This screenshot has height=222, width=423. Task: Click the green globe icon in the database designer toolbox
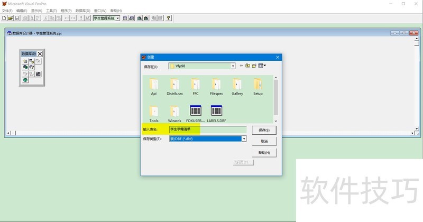[25, 80]
